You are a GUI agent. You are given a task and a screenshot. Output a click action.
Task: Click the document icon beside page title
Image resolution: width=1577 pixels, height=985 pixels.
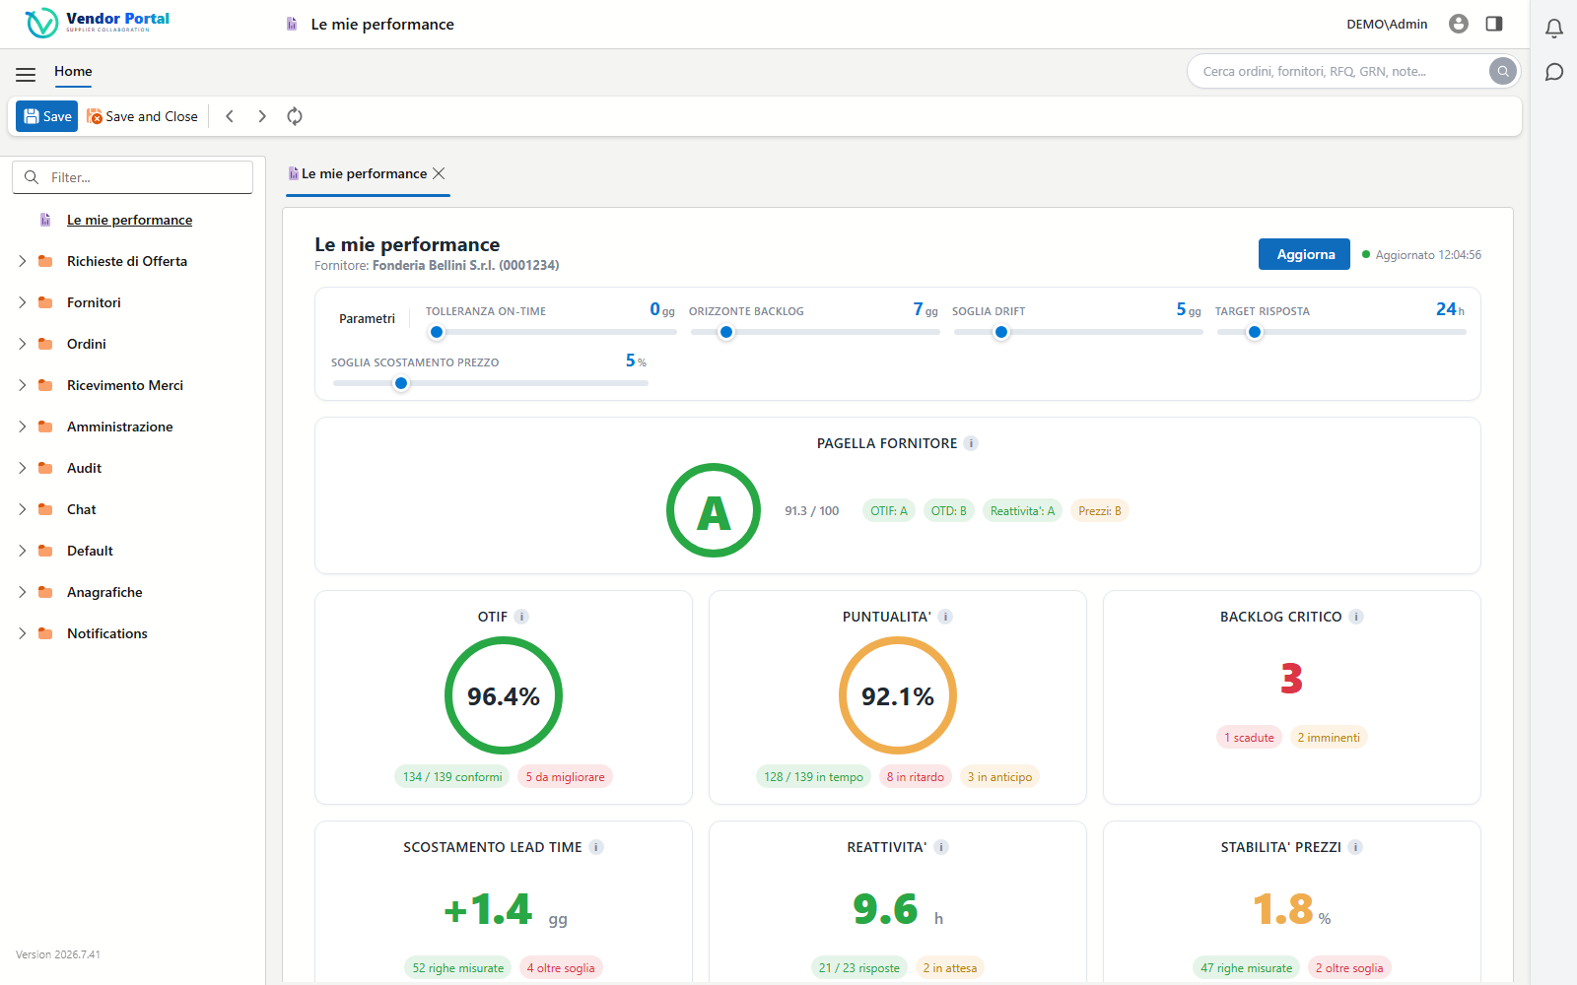coord(292,24)
